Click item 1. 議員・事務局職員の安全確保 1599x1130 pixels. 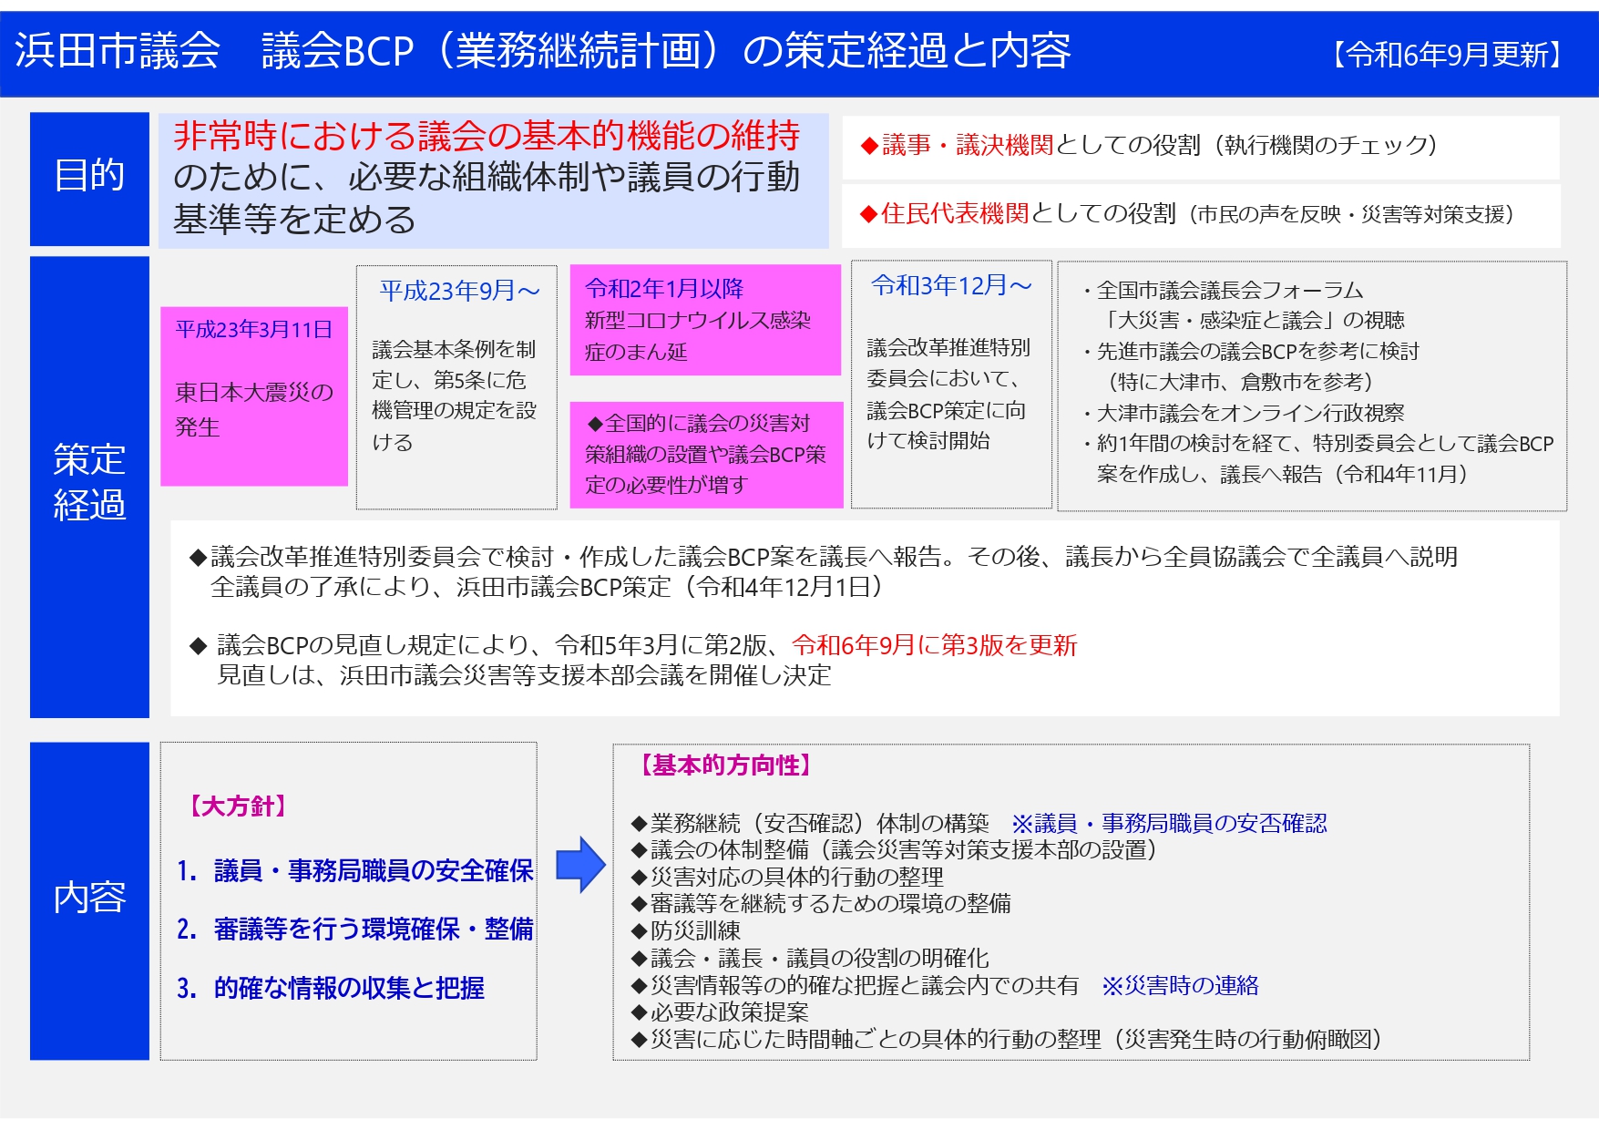click(355, 871)
